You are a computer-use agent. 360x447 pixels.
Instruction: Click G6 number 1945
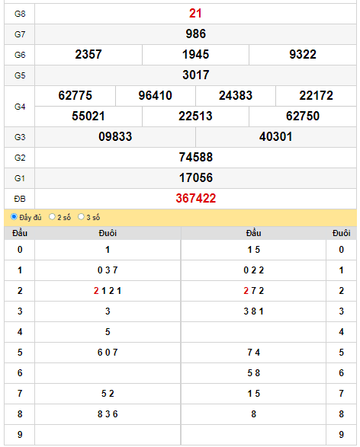pyautogui.click(x=195, y=55)
